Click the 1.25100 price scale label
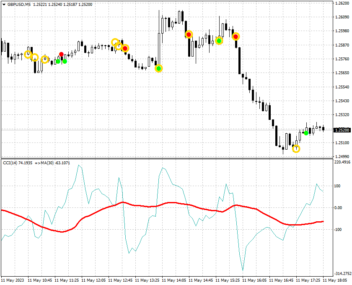Screen dimensions: 352x285 tap(342, 143)
